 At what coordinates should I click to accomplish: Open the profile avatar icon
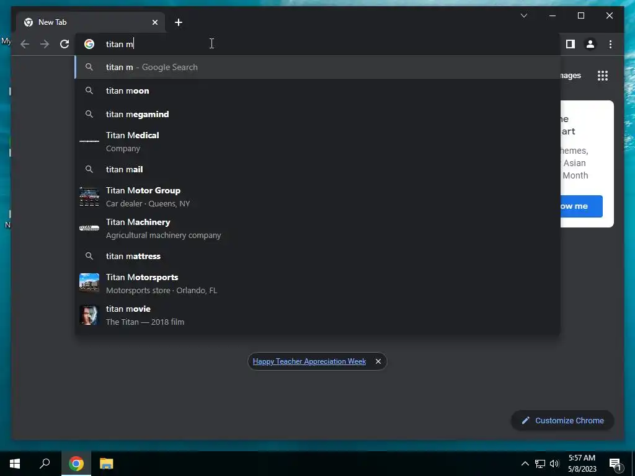click(590, 44)
